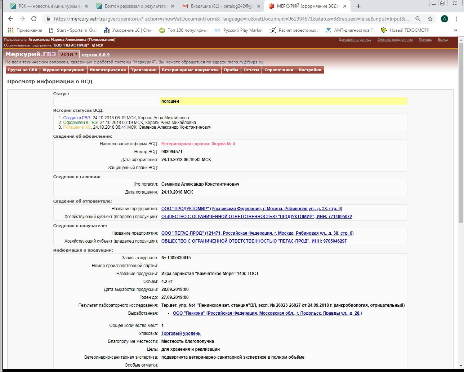Click the browser forward arrow

pos(22,19)
